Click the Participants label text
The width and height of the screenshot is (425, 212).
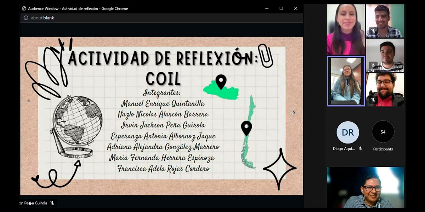pos(383,149)
